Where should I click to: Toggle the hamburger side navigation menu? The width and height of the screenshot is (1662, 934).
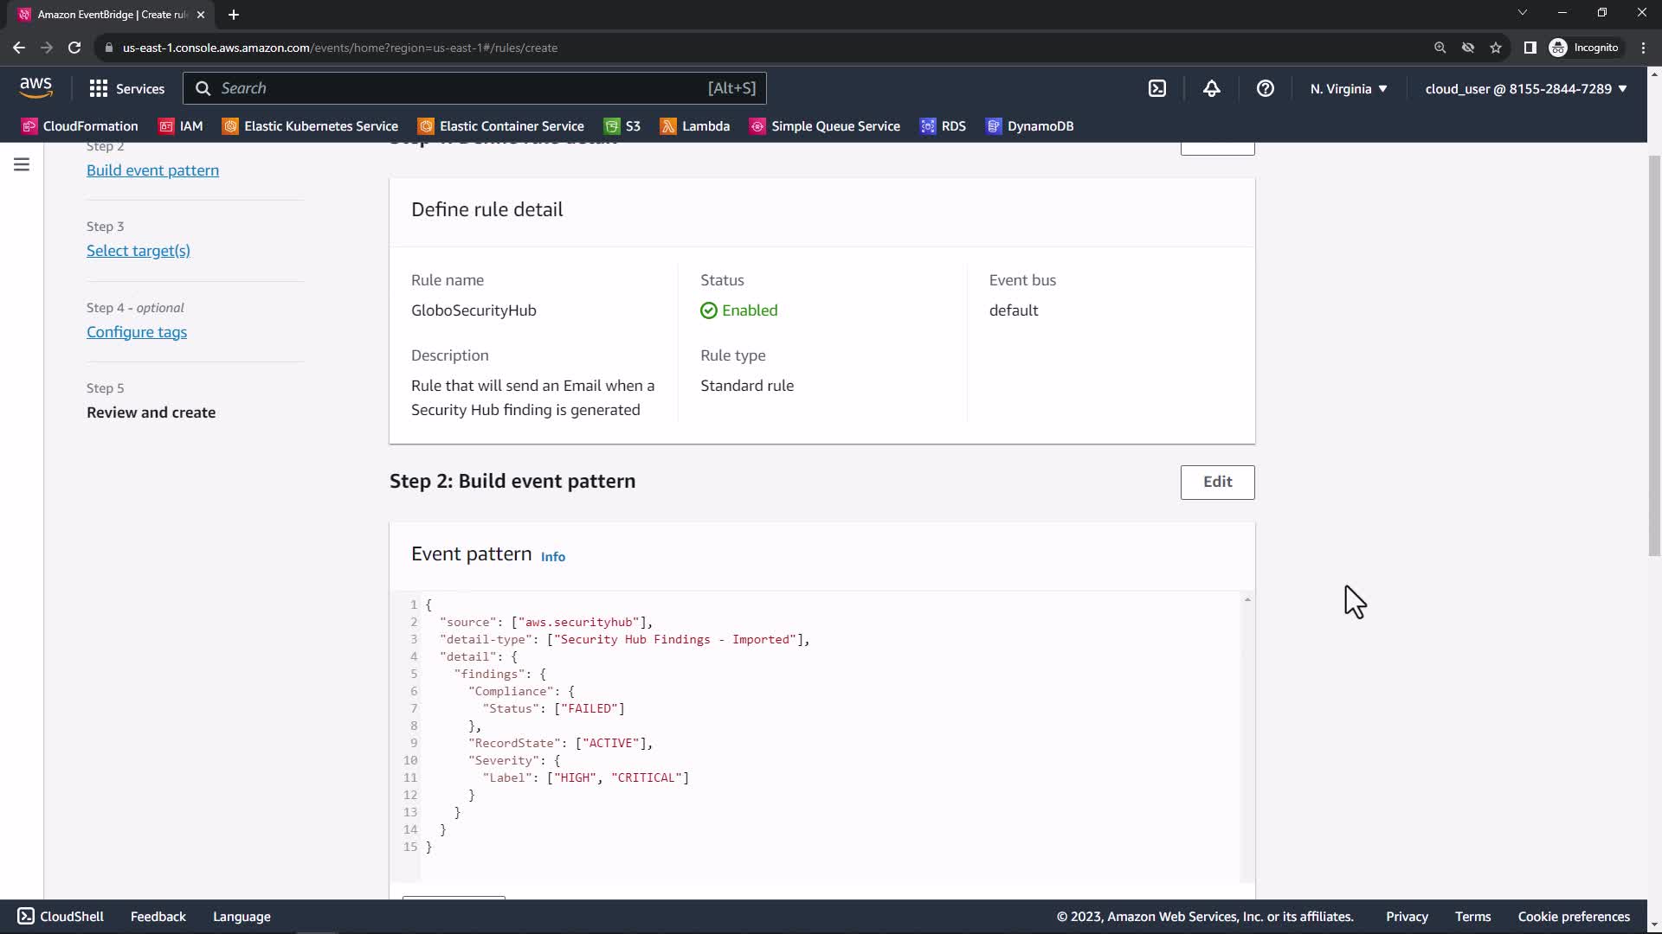22,164
